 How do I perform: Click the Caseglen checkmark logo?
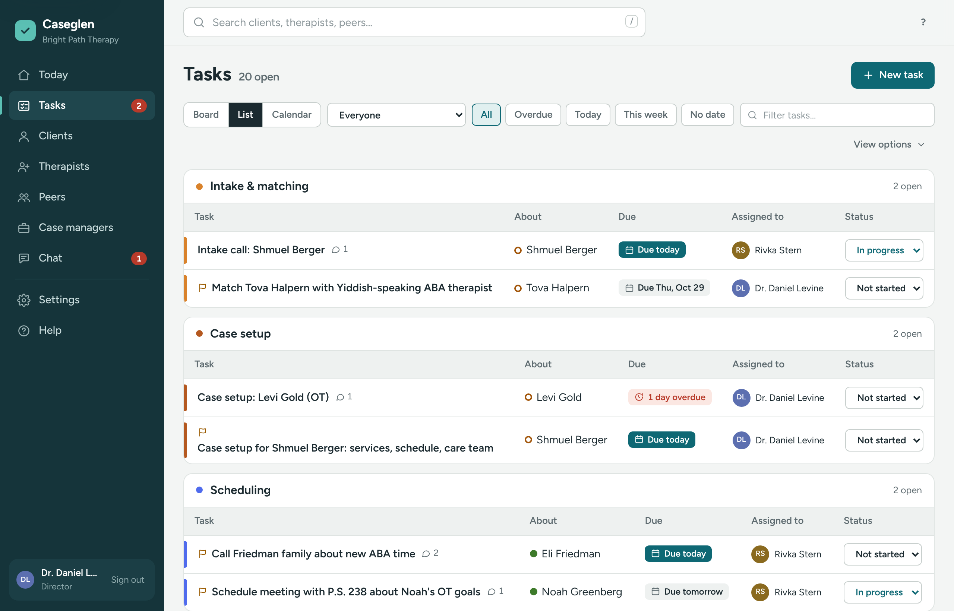[25, 31]
